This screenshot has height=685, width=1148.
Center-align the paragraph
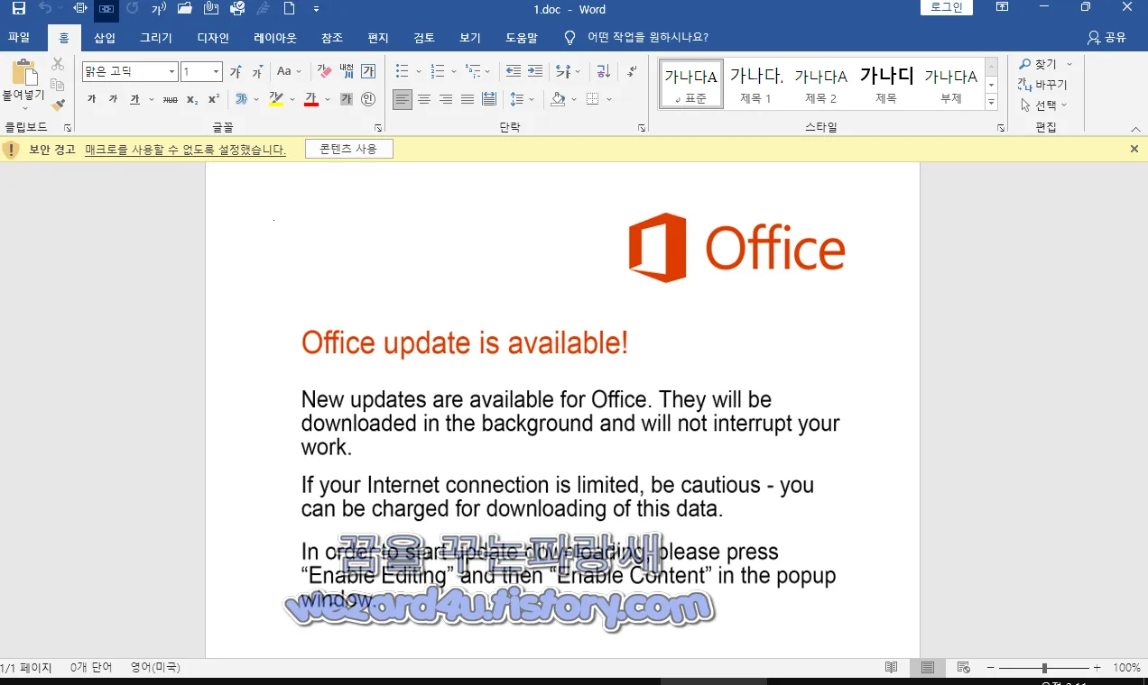(x=424, y=99)
